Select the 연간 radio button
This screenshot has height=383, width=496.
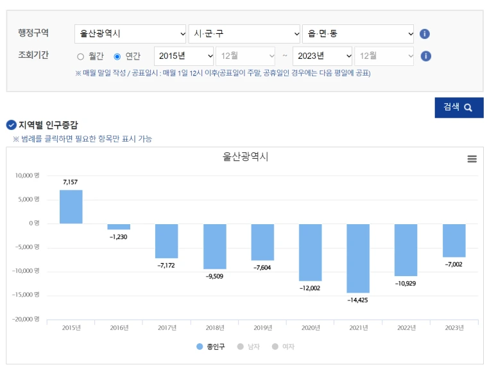(117, 56)
